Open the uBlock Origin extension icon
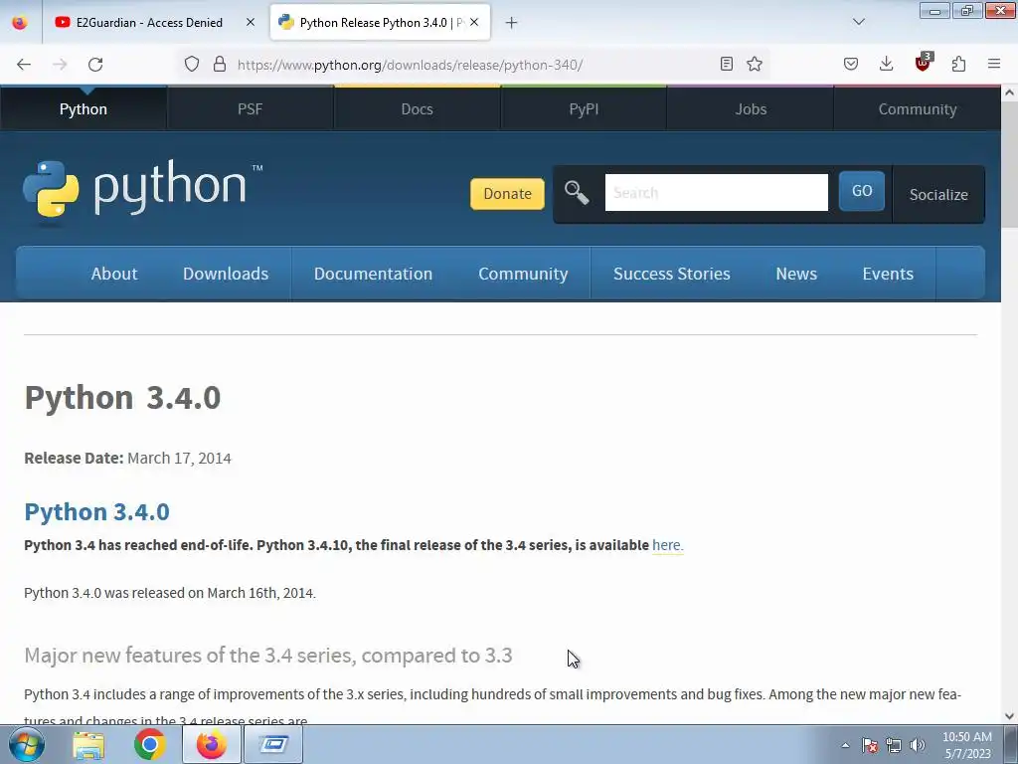Screen dimensions: 1018x764 click(923, 63)
